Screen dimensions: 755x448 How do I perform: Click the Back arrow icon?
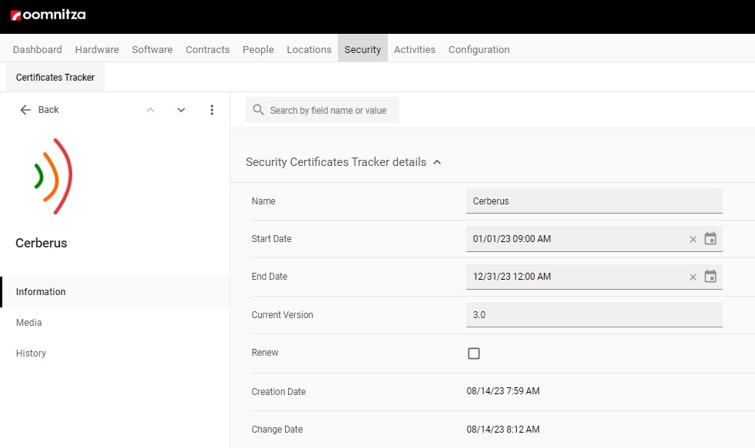click(x=25, y=110)
